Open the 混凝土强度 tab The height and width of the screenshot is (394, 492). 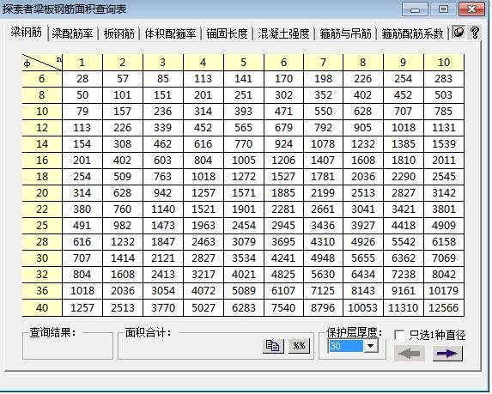(x=283, y=33)
